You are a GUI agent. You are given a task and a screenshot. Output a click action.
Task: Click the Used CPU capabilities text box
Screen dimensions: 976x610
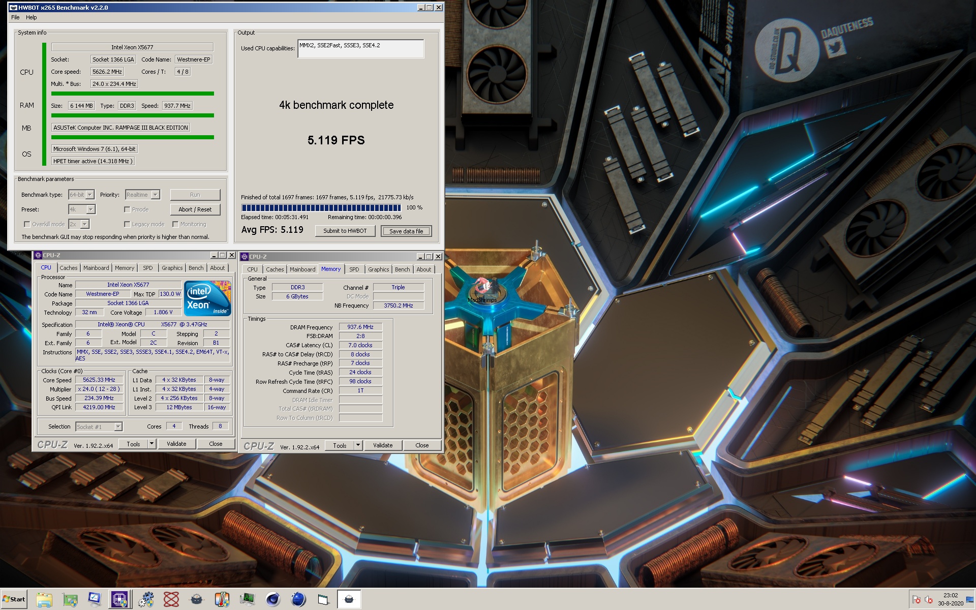360,49
